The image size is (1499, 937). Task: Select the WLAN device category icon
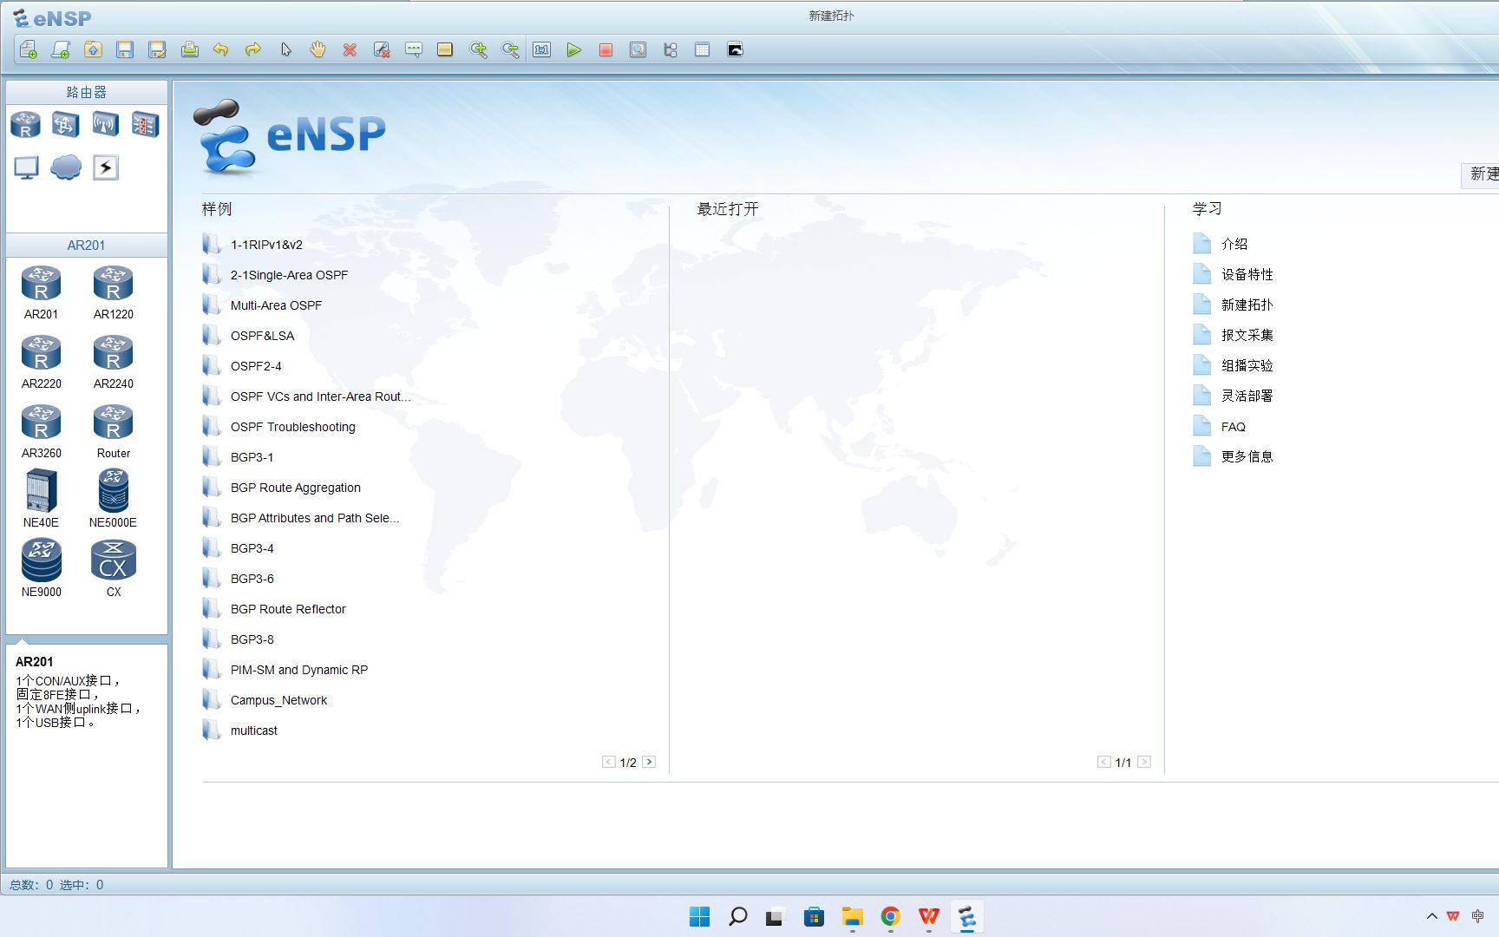(x=105, y=124)
